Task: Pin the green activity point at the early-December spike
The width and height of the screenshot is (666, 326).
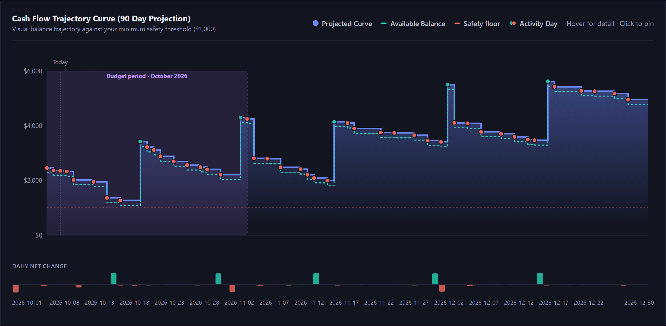Action: [x=448, y=85]
